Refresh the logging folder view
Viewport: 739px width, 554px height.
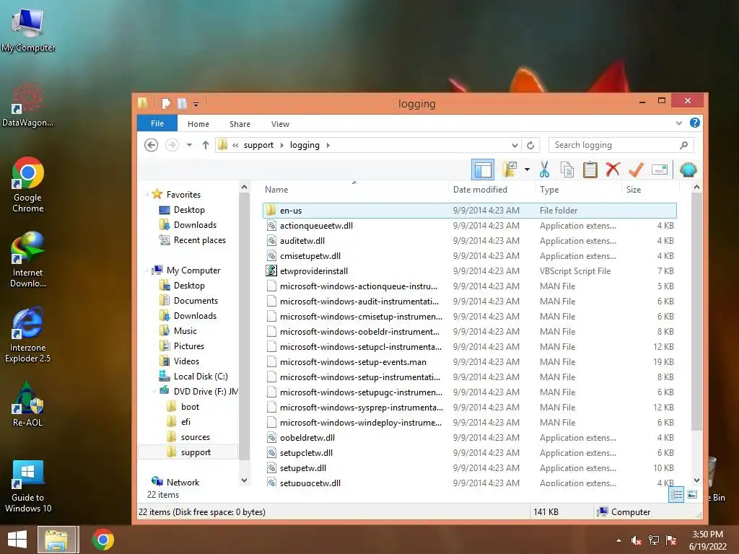coord(530,145)
